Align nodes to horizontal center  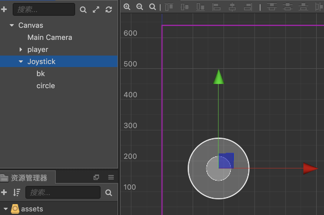(232, 7)
